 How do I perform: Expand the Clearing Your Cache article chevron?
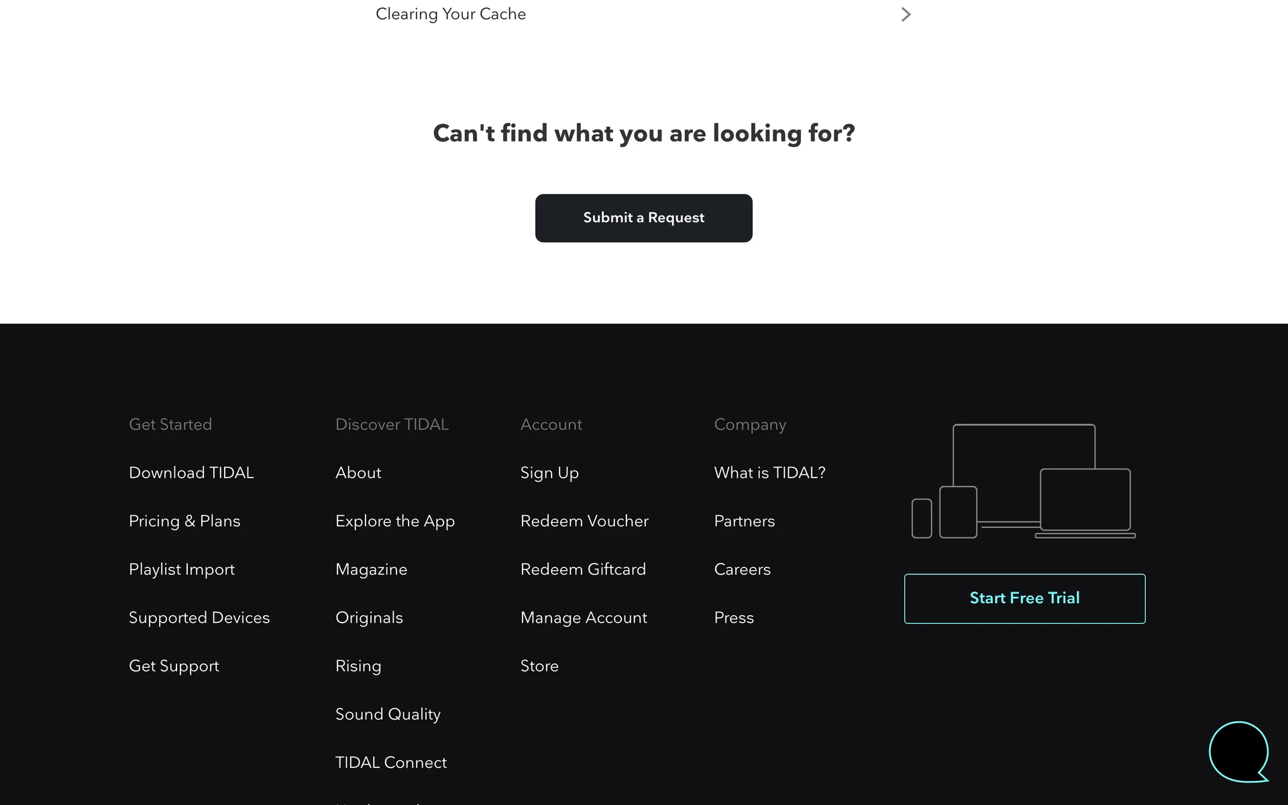(x=905, y=14)
